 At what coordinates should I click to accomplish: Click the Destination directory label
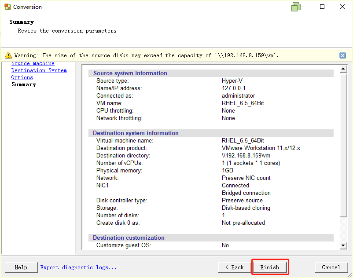pyautogui.click(x=123, y=155)
